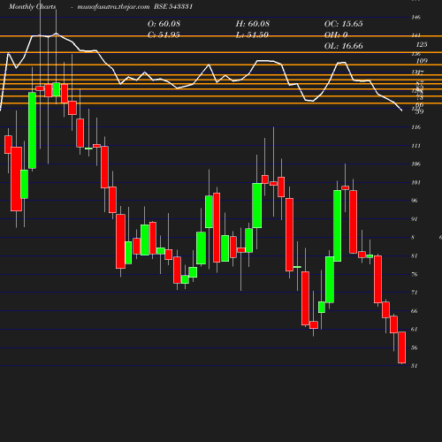Click the 76 price axis label
This screenshot has width=442, height=442.
click(x=415, y=274)
